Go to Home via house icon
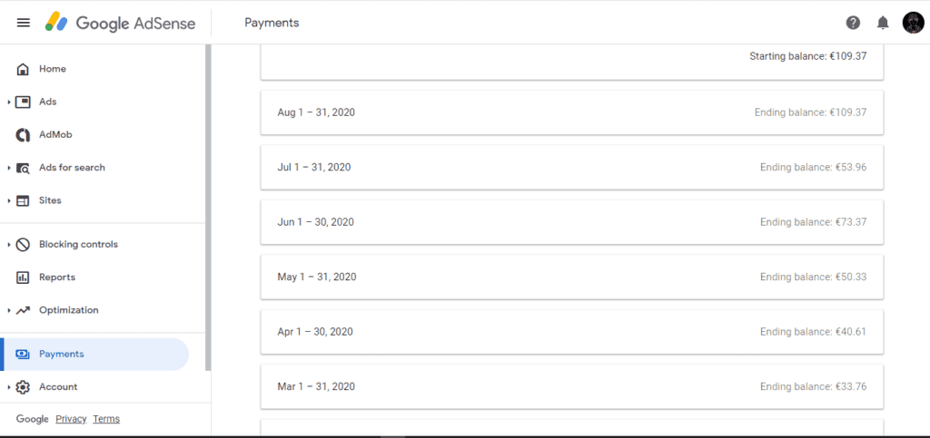This screenshot has width=930, height=438. (x=23, y=69)
